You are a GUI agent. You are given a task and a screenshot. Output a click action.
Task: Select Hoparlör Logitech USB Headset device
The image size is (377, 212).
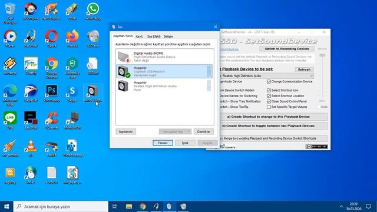click(x=165, y=71)
